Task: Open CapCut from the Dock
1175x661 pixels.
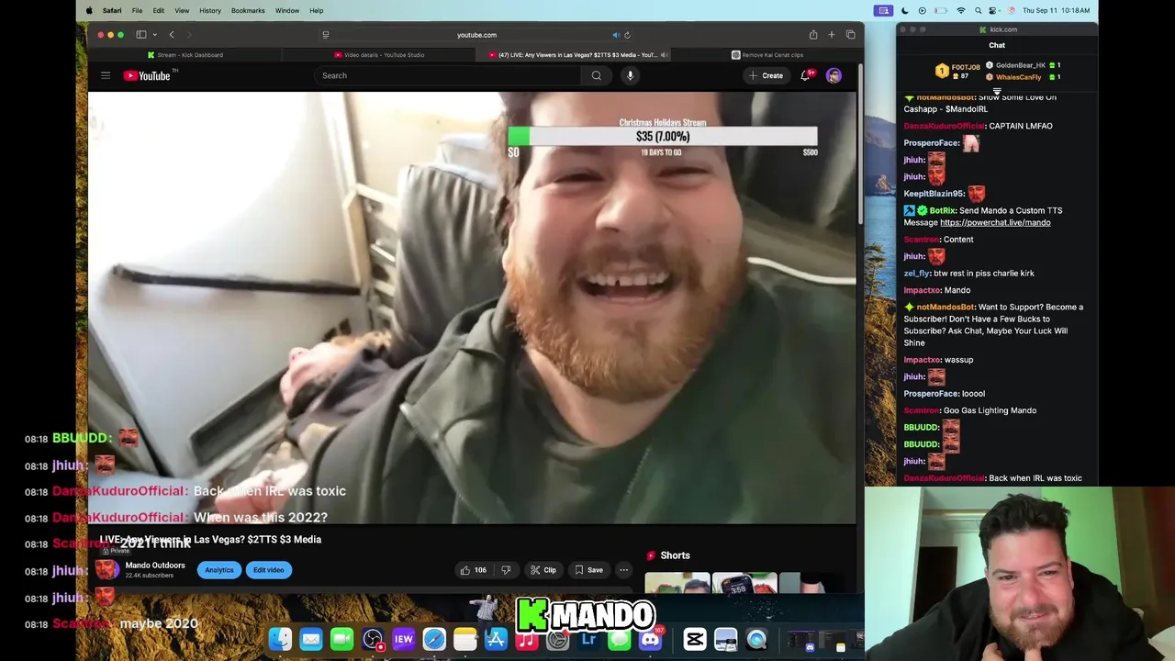Action: [x=695, y=639]
